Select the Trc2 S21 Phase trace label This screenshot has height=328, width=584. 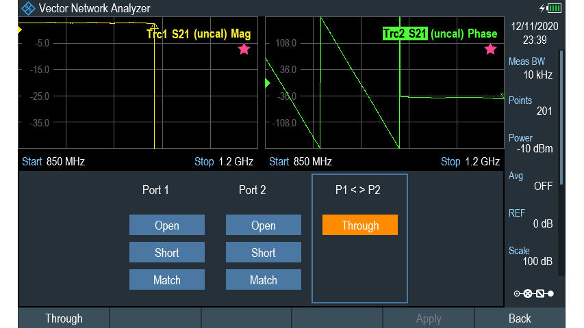tap(440, 34)
